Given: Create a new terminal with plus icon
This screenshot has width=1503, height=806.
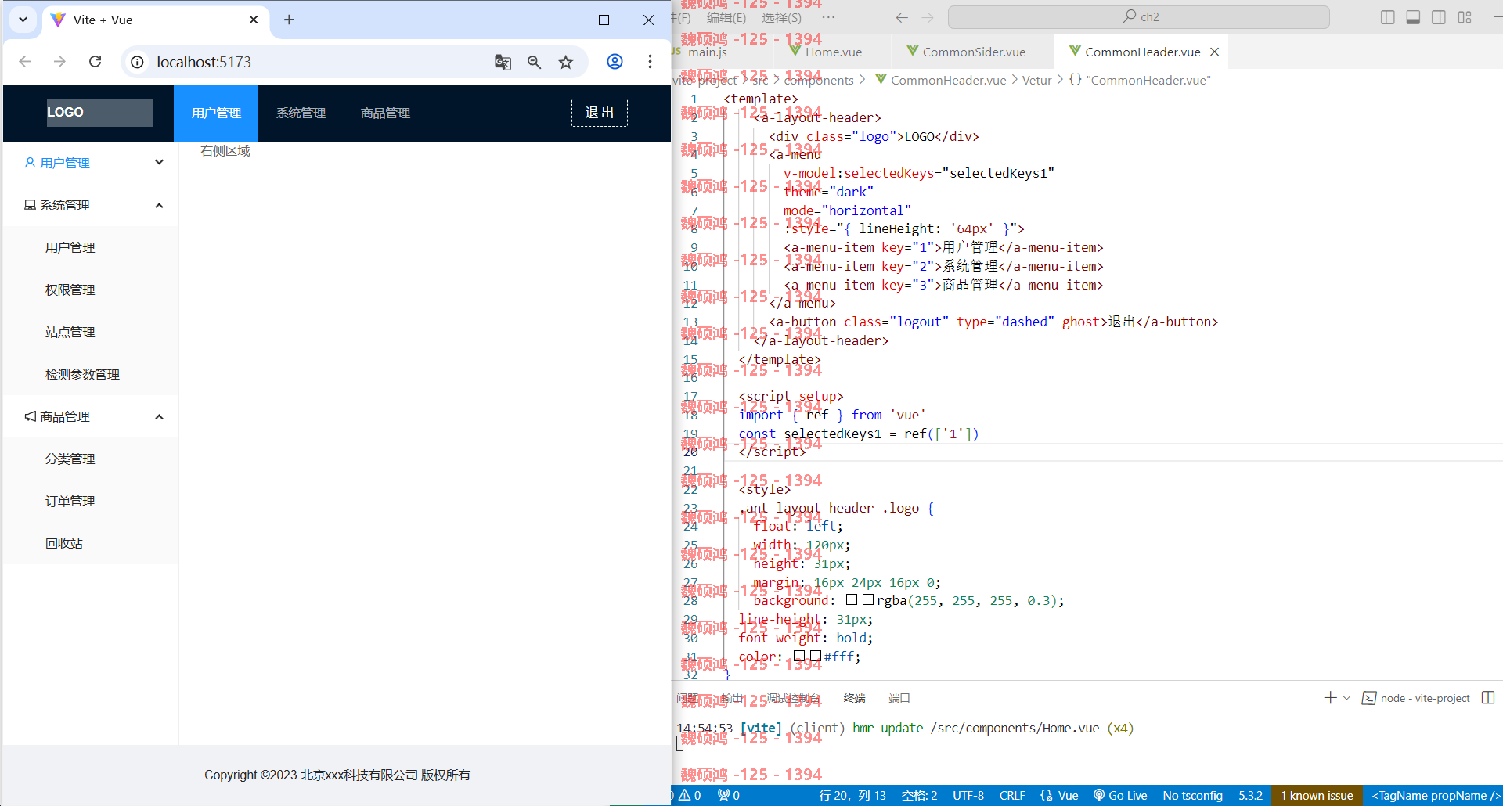Looking at the screenshot, I should click(x=1330, y=697).
